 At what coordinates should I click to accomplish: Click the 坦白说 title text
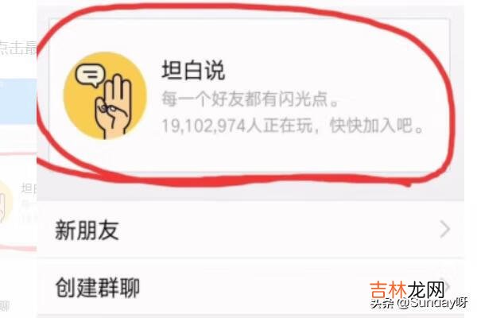click(x=193, y=70)
